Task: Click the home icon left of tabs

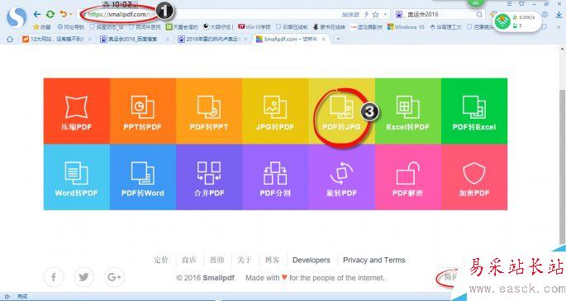Action: point(10,39)
